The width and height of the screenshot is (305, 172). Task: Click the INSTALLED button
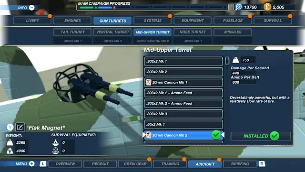(261, 136)
